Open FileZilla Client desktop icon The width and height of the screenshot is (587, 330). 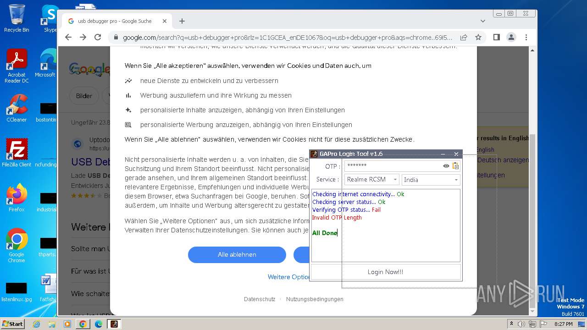pos(17,153)
